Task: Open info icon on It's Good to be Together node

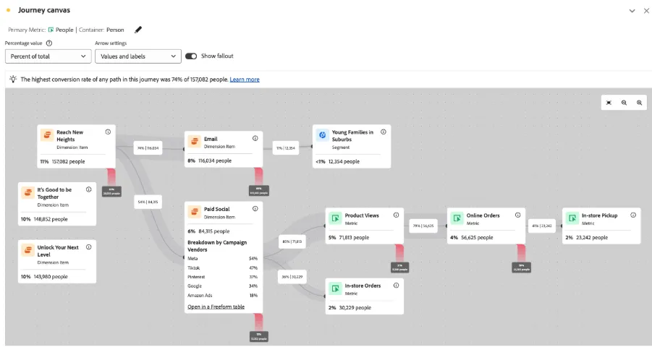Action: click(88, 189)
